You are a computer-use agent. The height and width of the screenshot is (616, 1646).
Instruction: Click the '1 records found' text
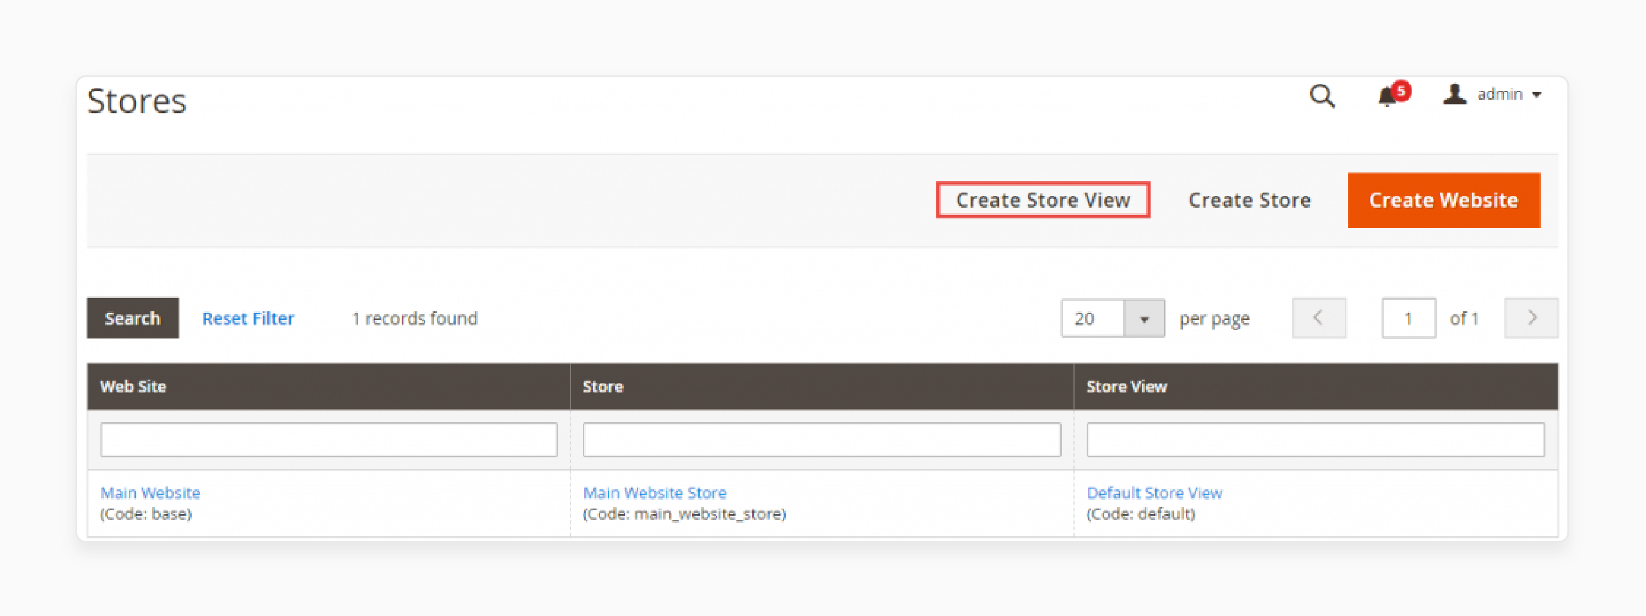(415, 318)
